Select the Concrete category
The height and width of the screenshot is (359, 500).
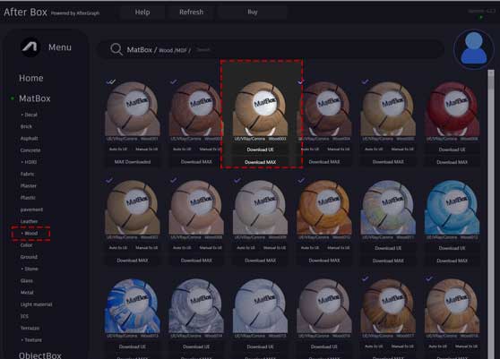[30, 150]
